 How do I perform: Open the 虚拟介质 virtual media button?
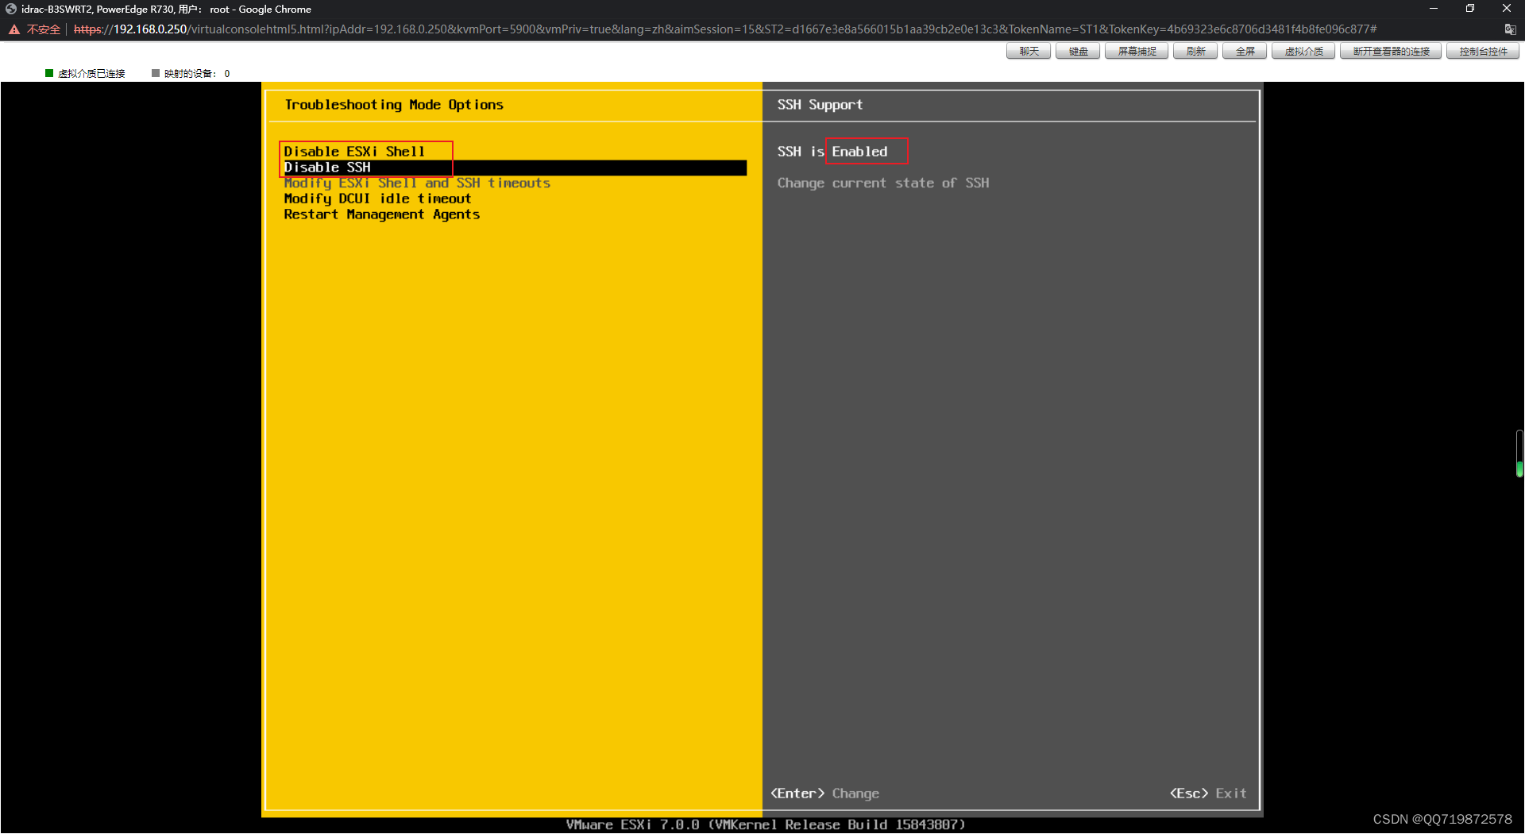[x=1303, y=52]
